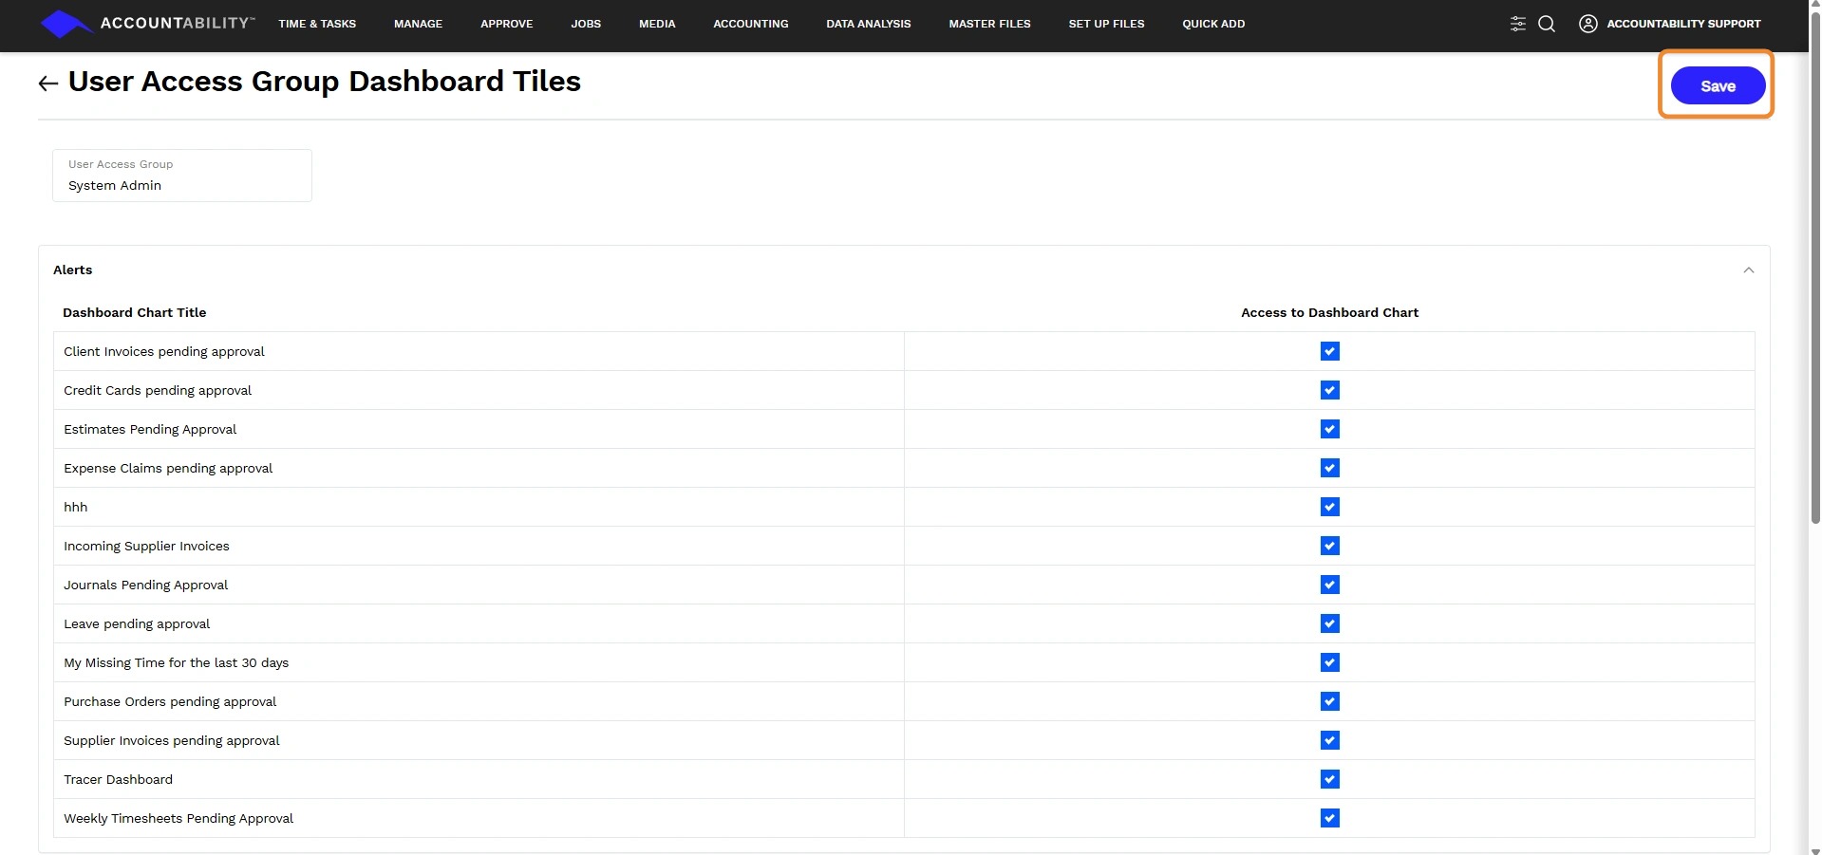This screenshot has height=855, width=1822.
Task: Open the Set Up Files menu
Action: (x=1106, y=24)
